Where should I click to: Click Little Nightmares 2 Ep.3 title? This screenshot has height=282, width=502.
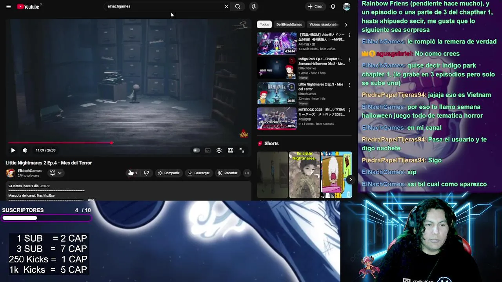coord(321,87)
